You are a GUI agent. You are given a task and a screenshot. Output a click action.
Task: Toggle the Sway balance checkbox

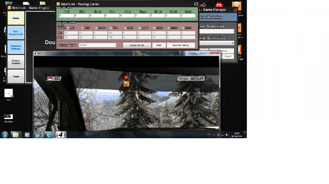pyautogui.click(x=126, y=28)
